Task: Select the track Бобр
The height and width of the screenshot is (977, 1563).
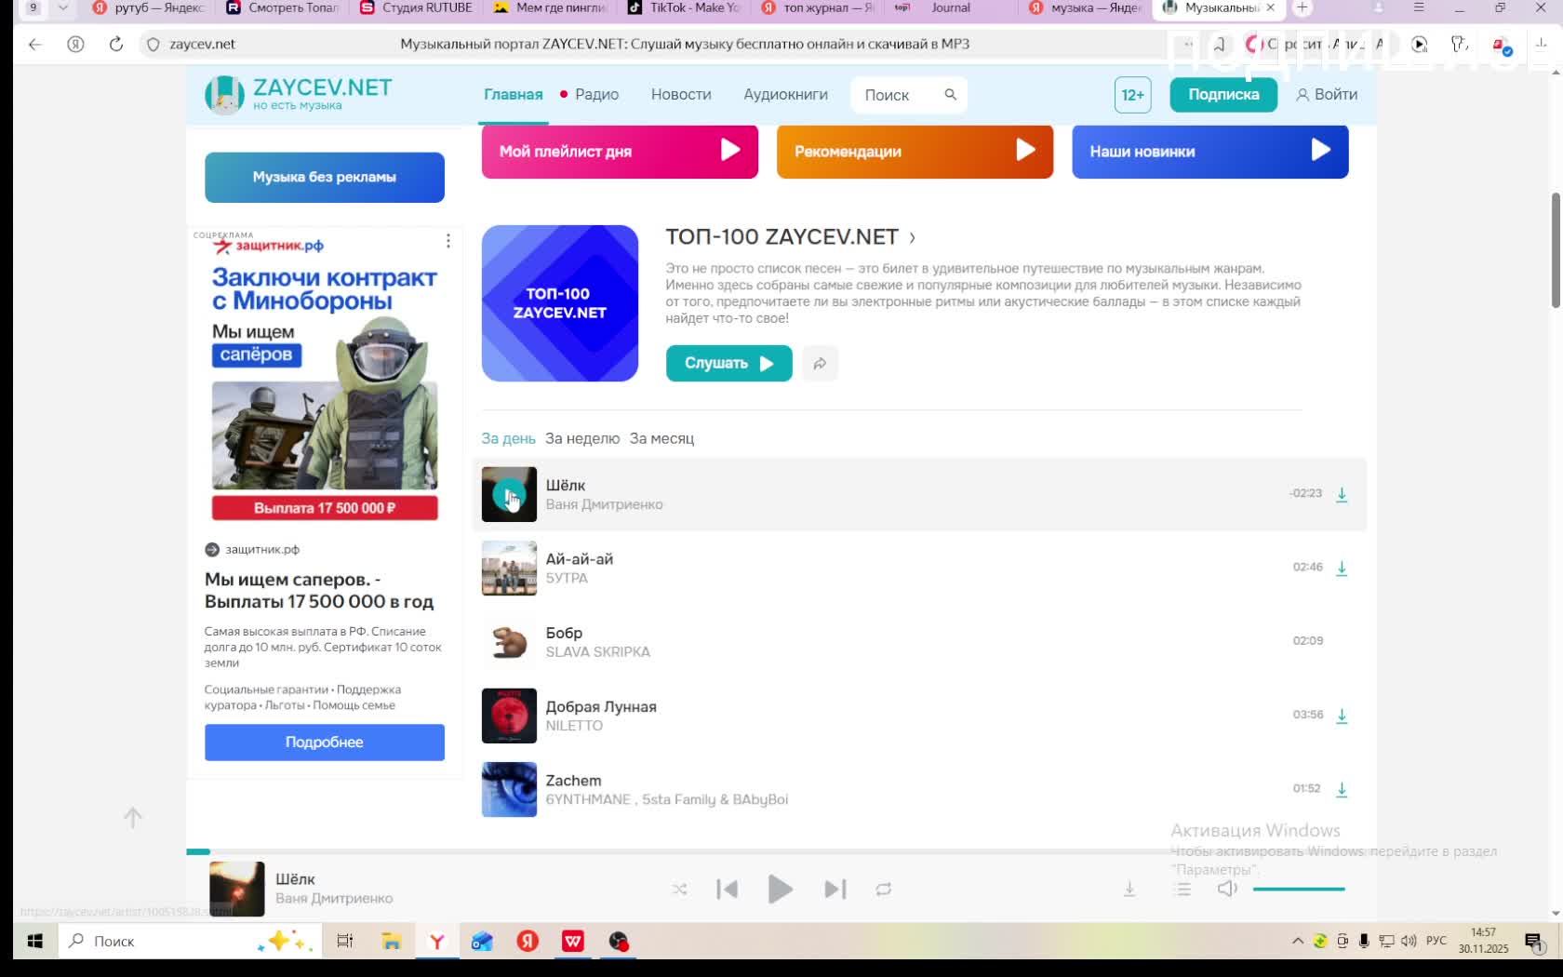Action: 564,633
